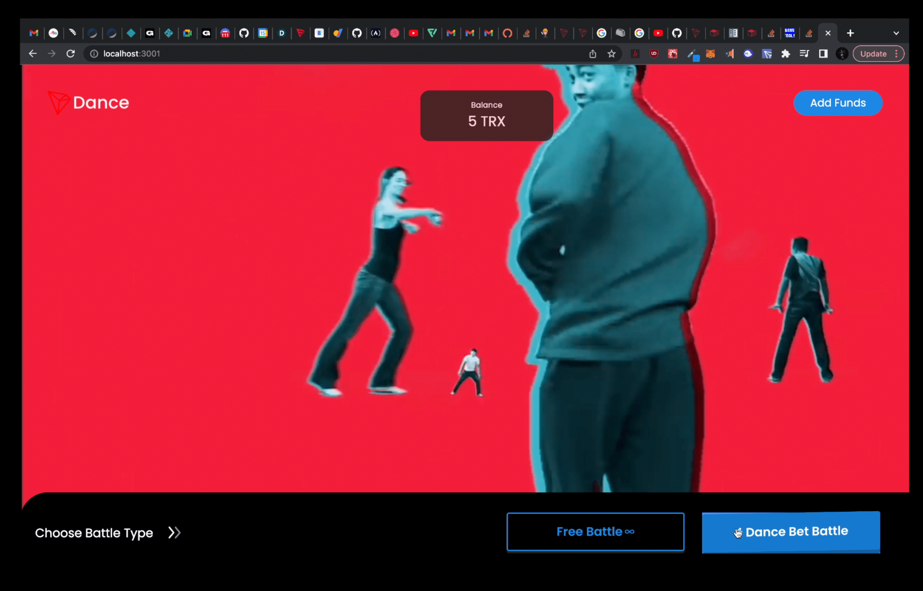Open the MetaMask fox extension

pos(710,54)
